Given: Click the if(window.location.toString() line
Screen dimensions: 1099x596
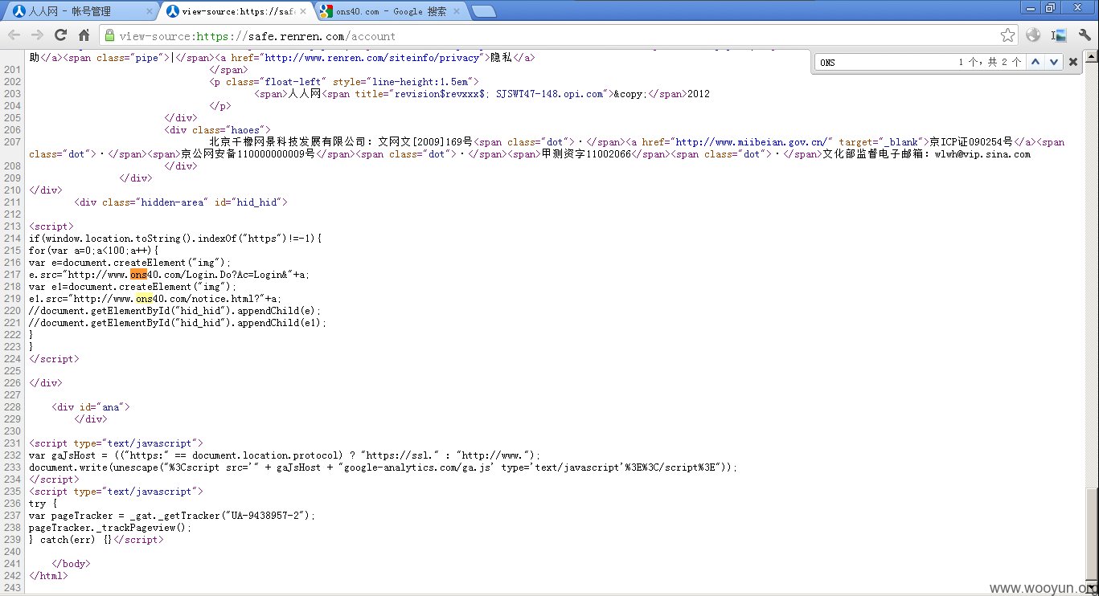Looking at the screenshot, I should click(x=175, y=239).
